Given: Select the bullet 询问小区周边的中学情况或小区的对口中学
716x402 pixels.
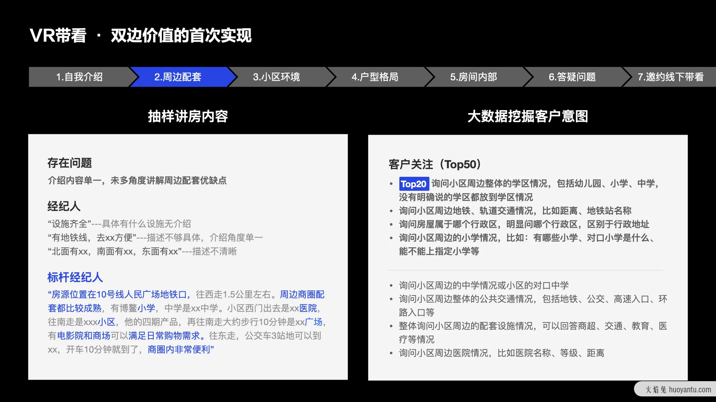Looking at the screenshot, I should pyautogui.click(x=484, y=285).
